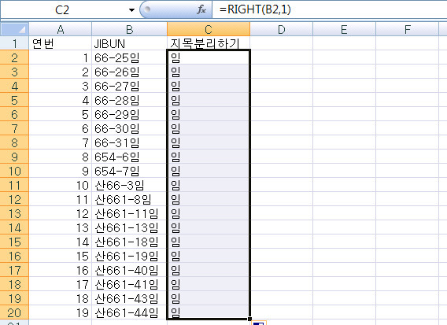
Task: Click cell with 66-29임
Action: 129,114
